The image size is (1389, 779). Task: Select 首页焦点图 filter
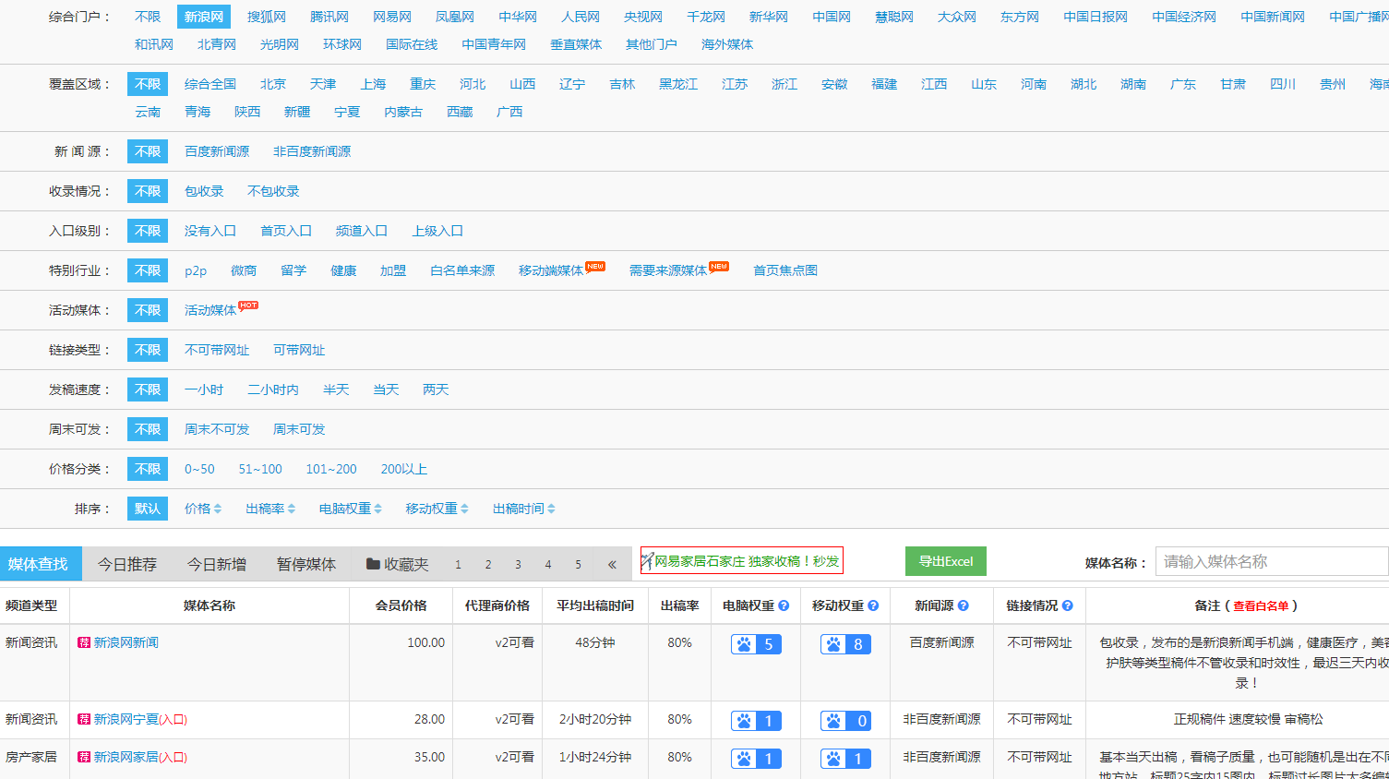pos(785,270)
